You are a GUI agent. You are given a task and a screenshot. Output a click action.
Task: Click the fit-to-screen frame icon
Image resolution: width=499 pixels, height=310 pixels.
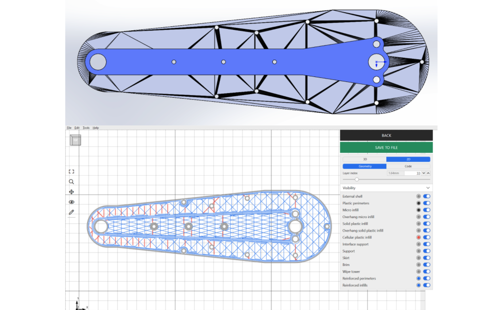click(71, 171)
